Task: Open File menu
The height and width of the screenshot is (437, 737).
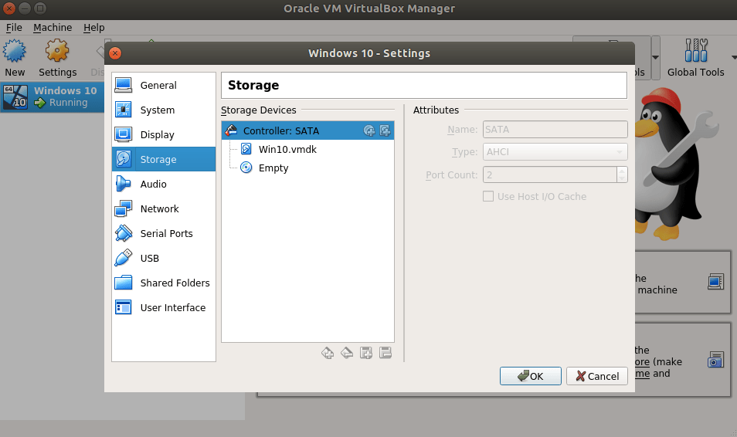Action: click(14, 28)
